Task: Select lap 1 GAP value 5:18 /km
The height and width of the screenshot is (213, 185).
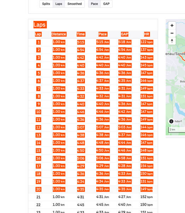Action: point(125,42)
